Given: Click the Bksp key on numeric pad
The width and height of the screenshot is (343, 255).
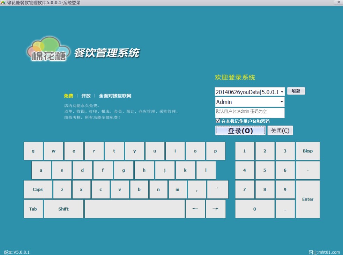Looking at the screenshot, I should point(307,151).
